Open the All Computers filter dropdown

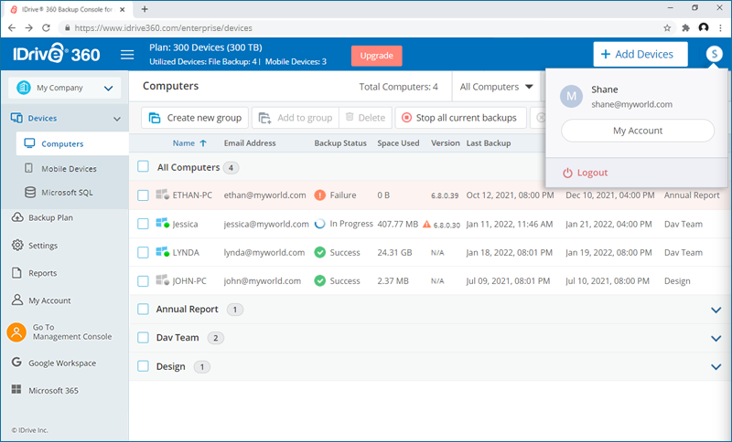tap(496, 87)
